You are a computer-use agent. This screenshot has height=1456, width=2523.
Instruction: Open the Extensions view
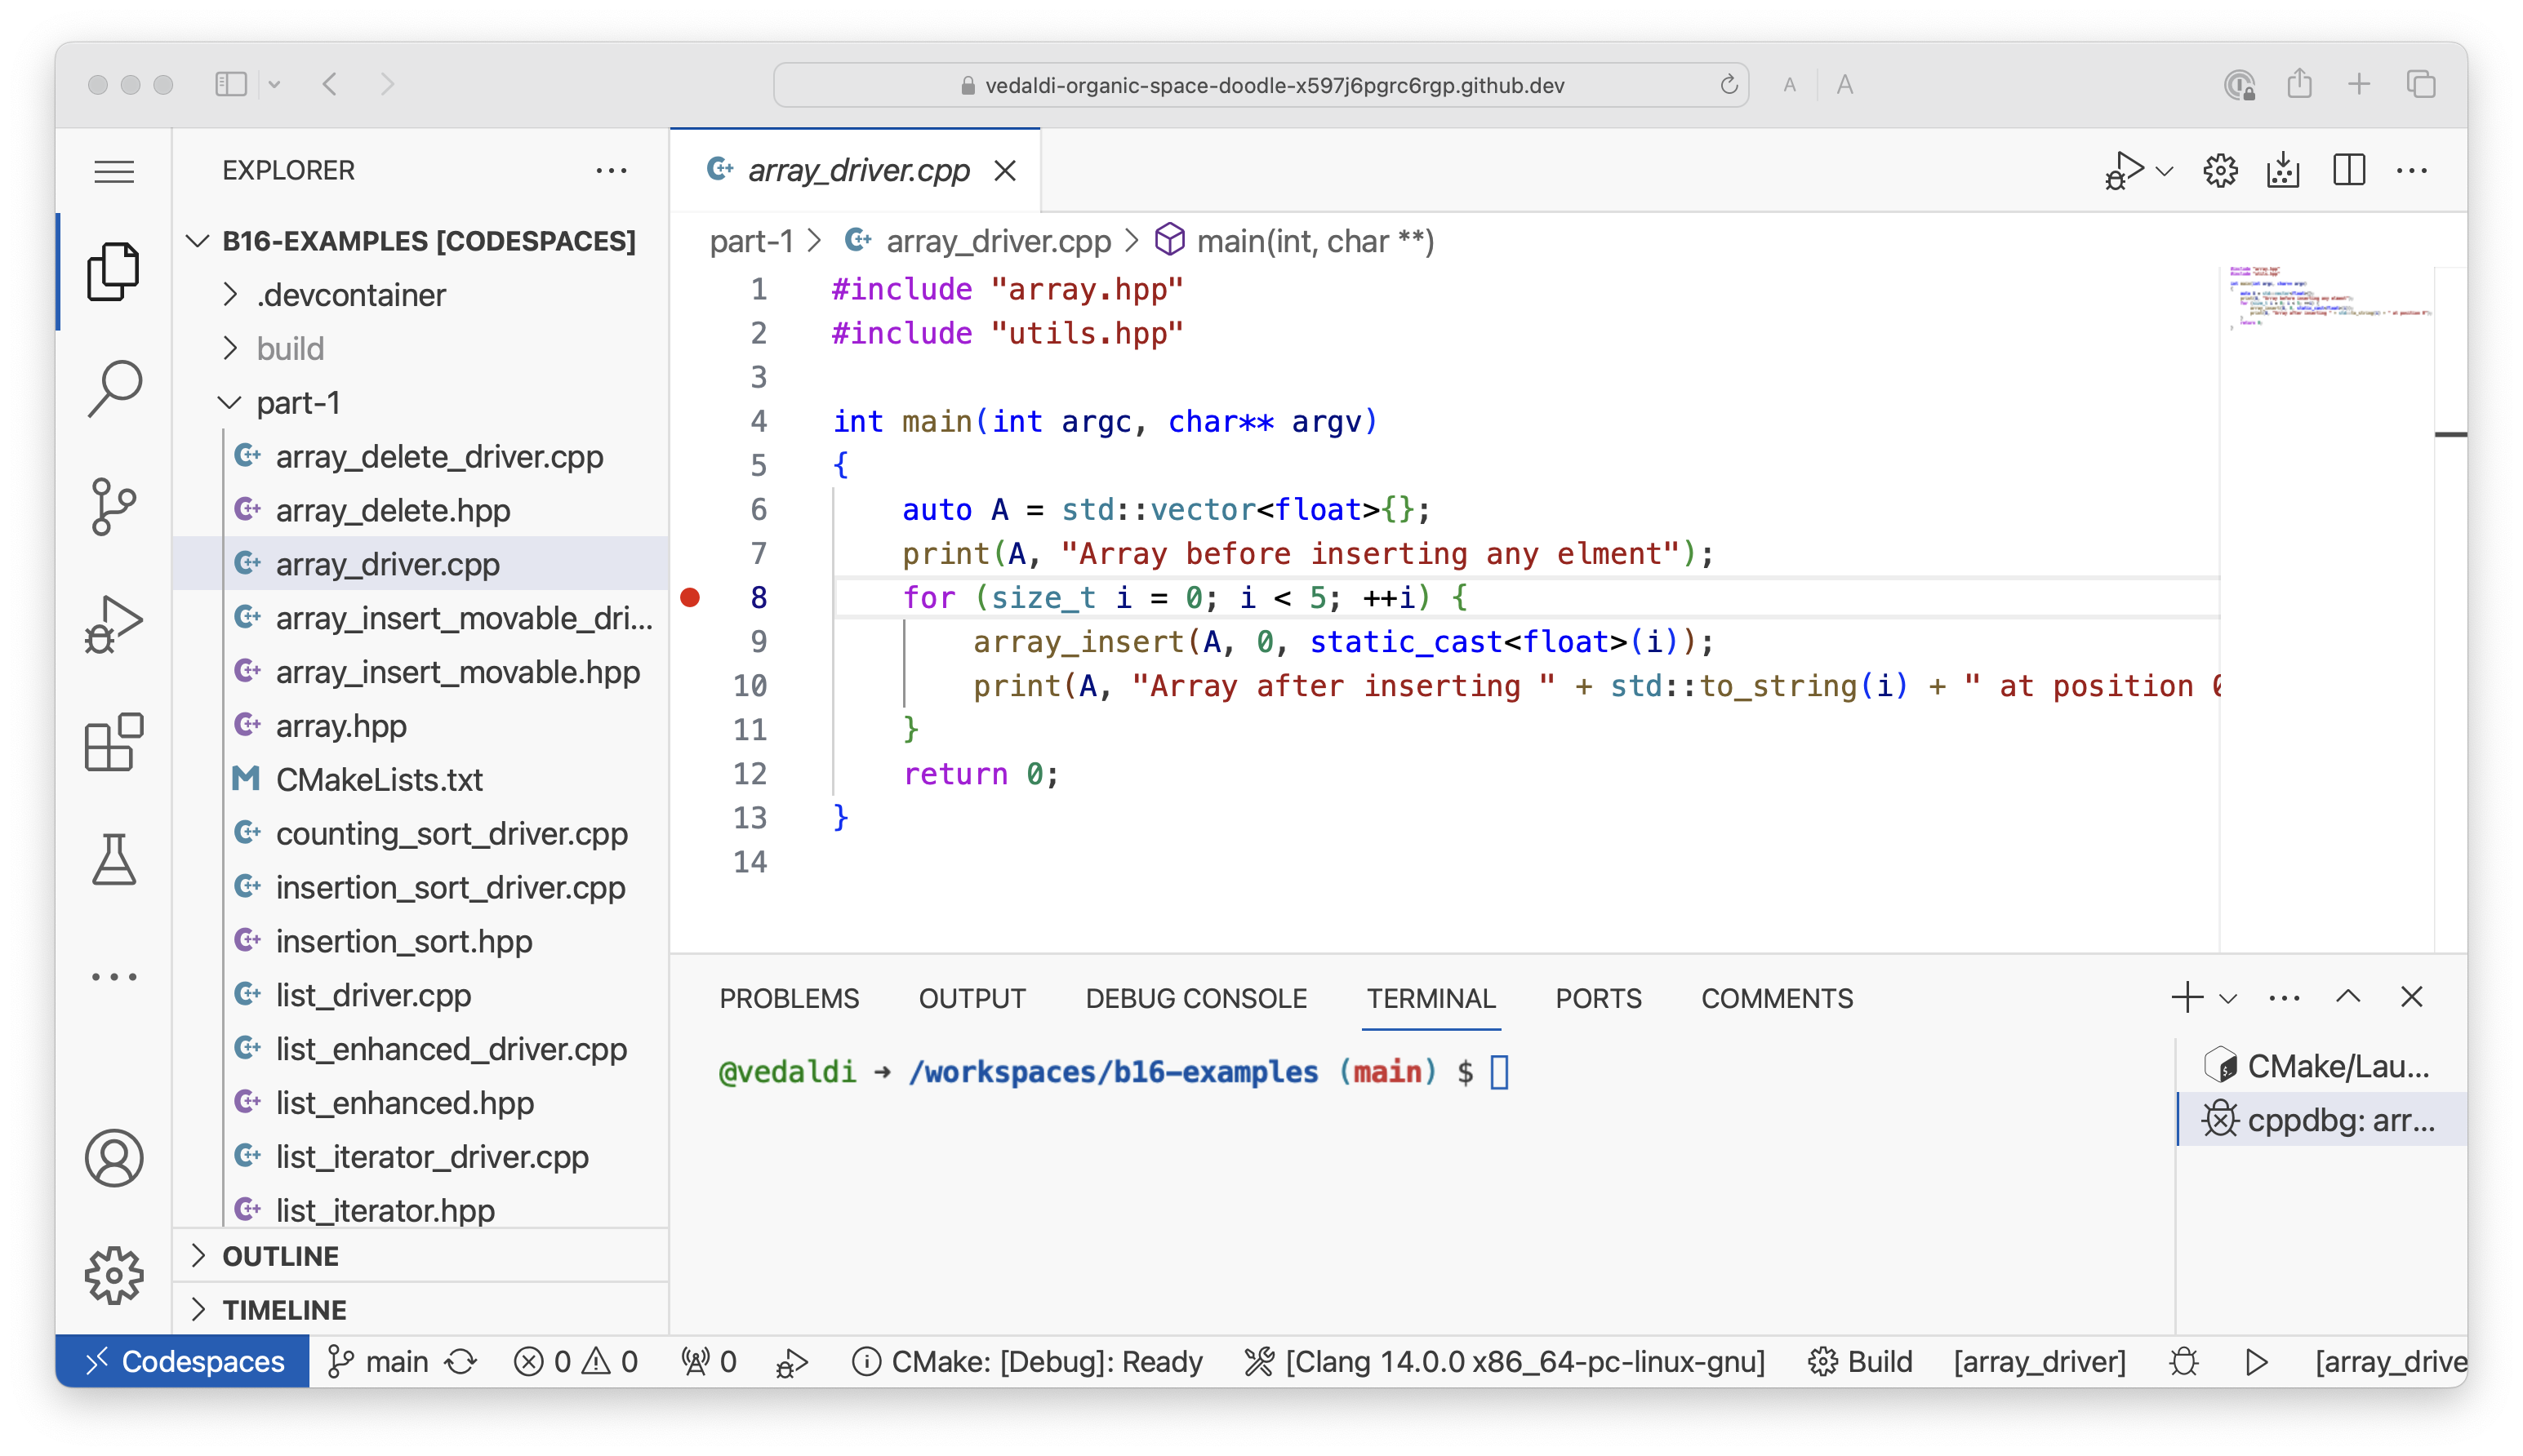114,742
